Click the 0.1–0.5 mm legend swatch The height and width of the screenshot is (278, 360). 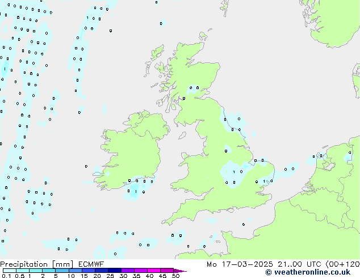coord(10,271)
